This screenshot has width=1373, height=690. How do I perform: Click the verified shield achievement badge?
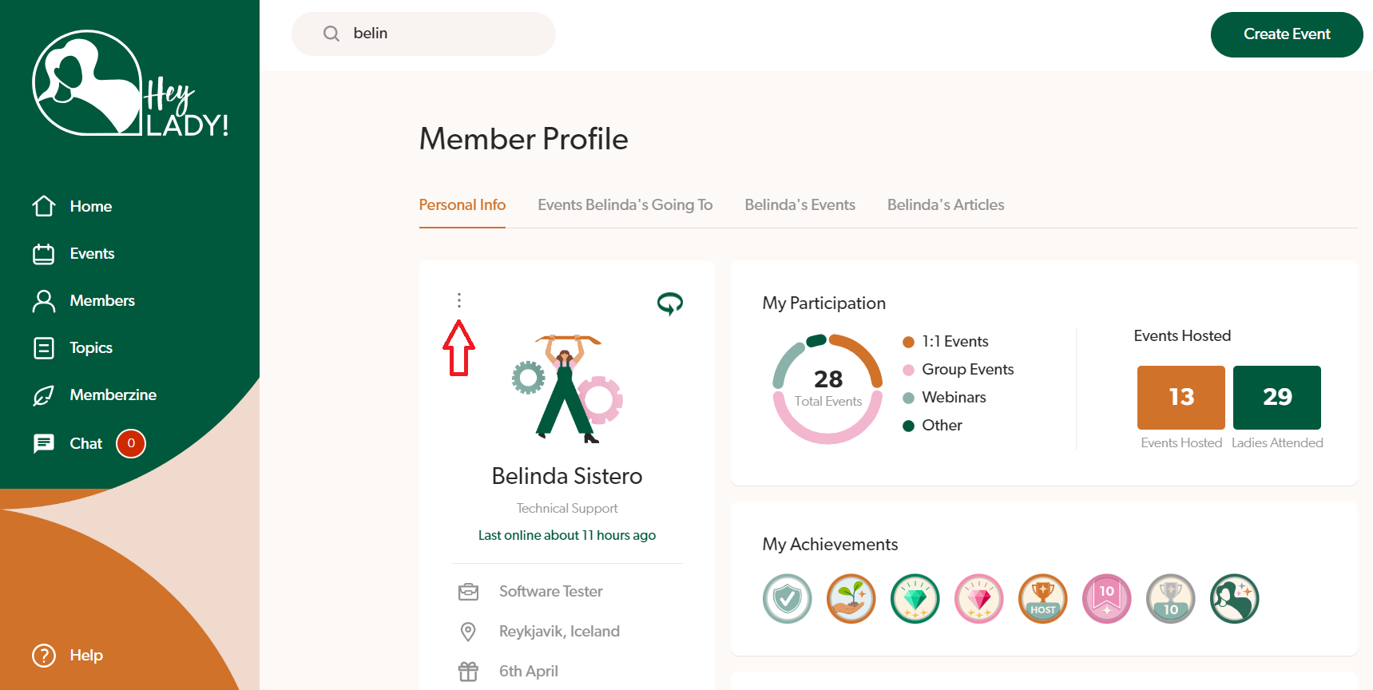pyautogui.click(x=787, y=599)
